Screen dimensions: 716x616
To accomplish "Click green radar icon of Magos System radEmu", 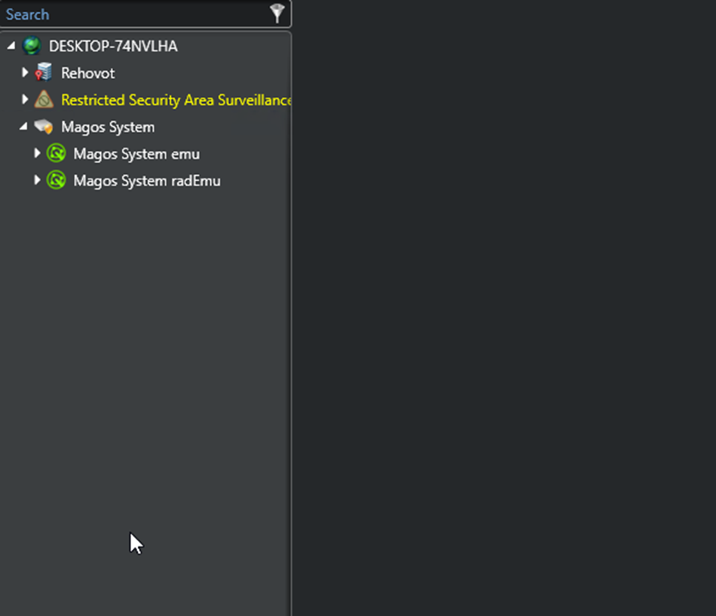I will click(57, 180).
